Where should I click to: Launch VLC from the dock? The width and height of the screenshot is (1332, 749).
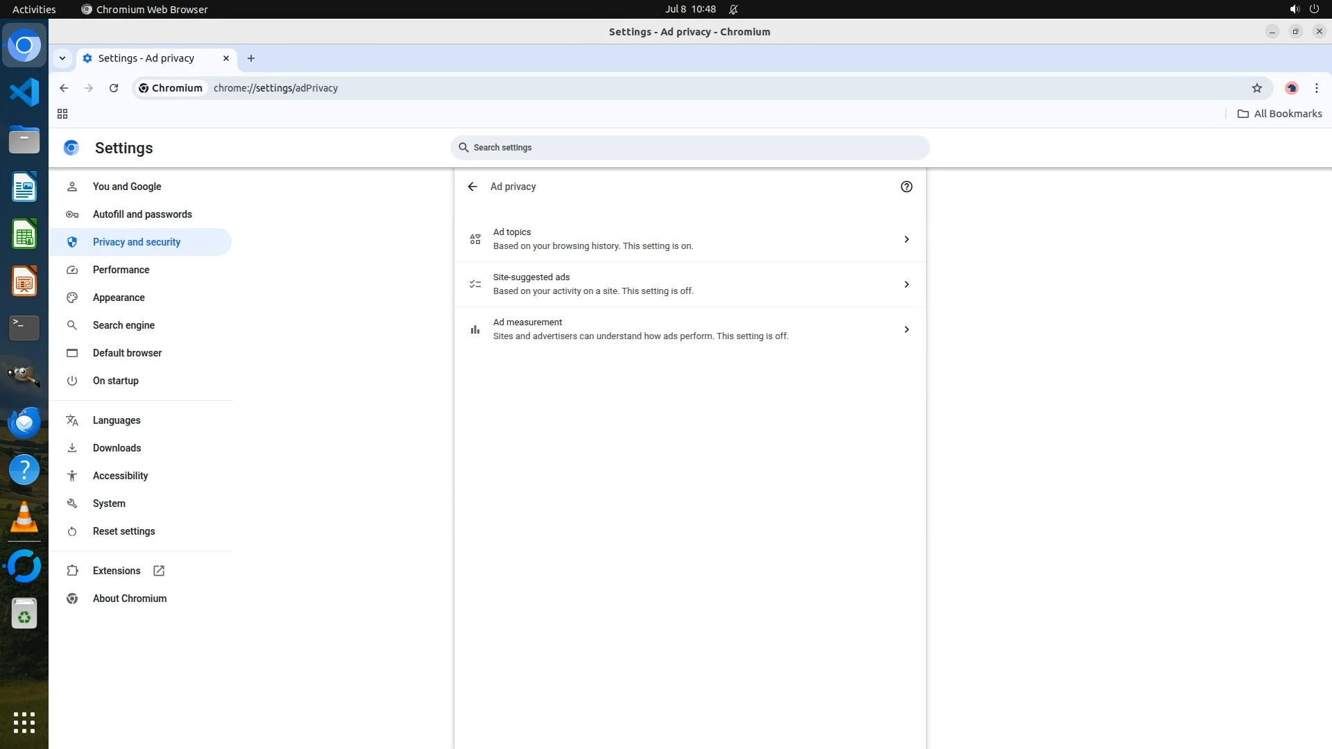click(24, 517)
